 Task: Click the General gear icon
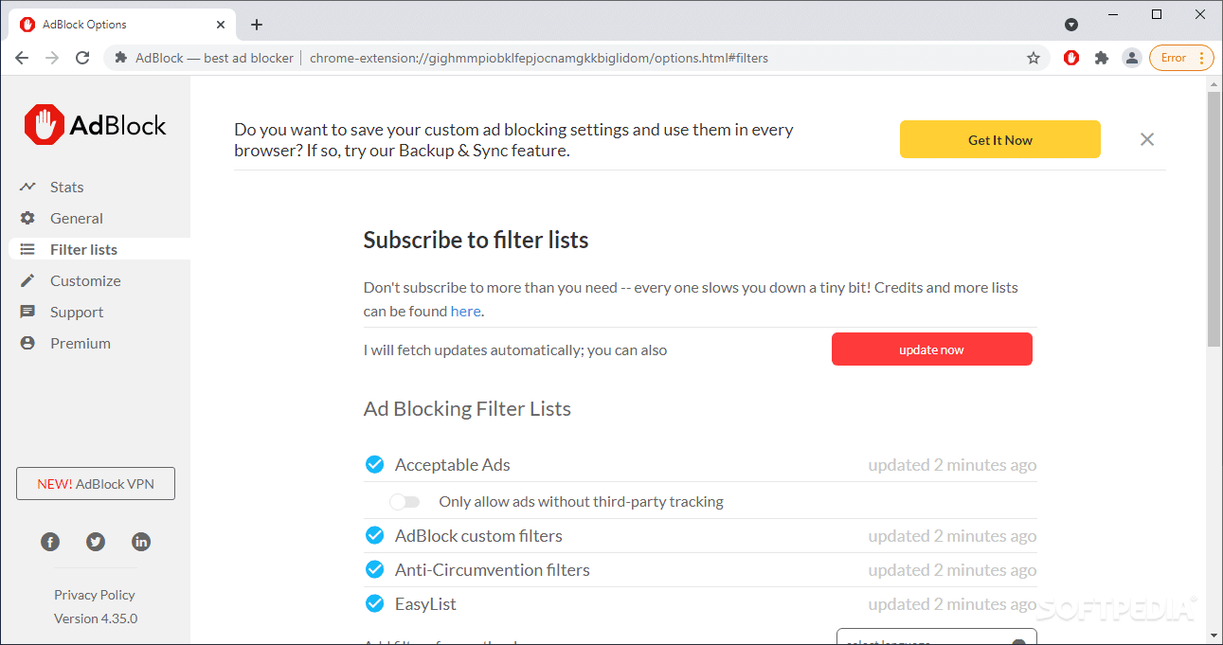pyautogui.click(x=27, y=218)
